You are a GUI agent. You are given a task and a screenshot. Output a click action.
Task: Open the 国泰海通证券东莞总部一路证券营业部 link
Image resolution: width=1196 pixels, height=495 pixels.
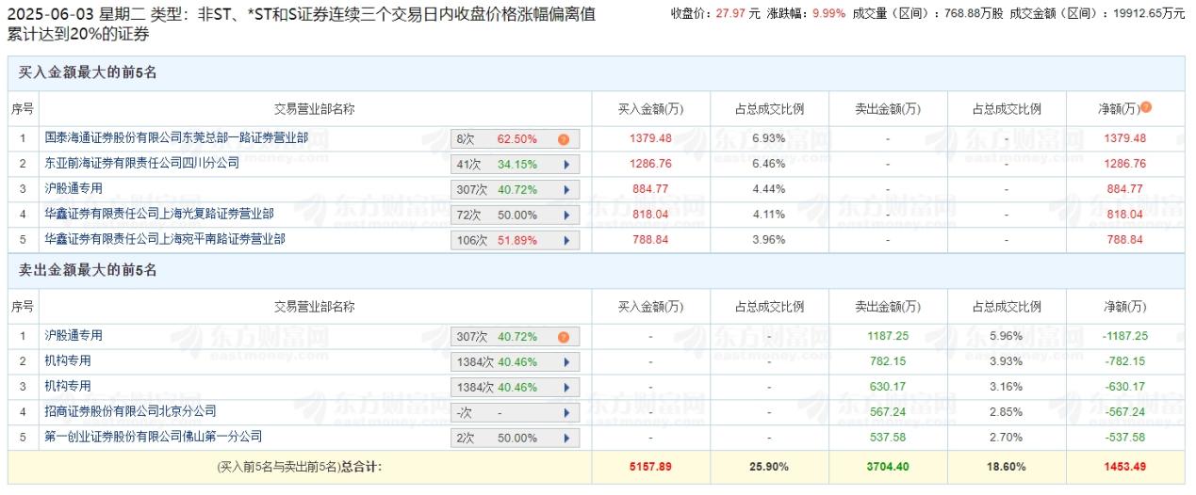(x=176, y=137)
